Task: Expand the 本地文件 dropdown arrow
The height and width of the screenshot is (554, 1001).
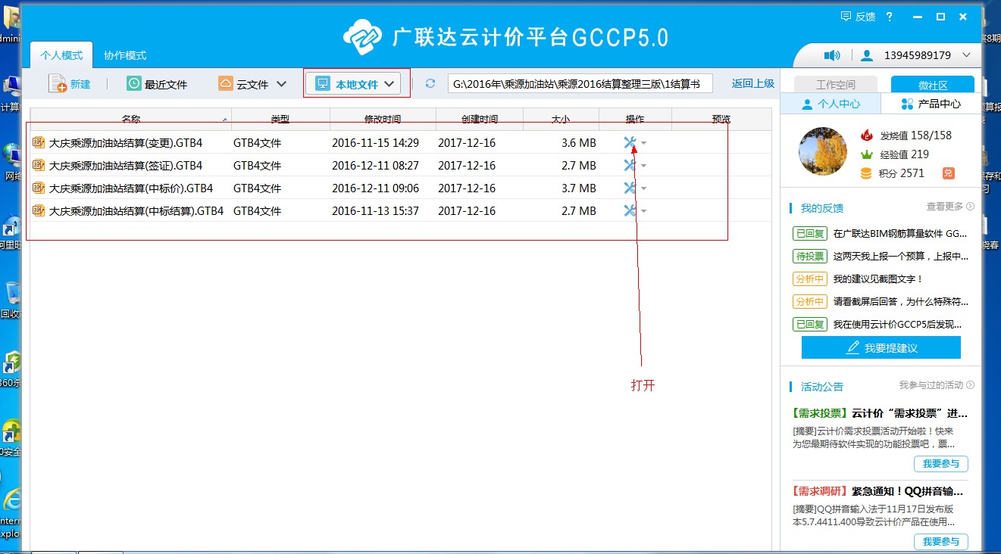Action: tap(389, 84)
